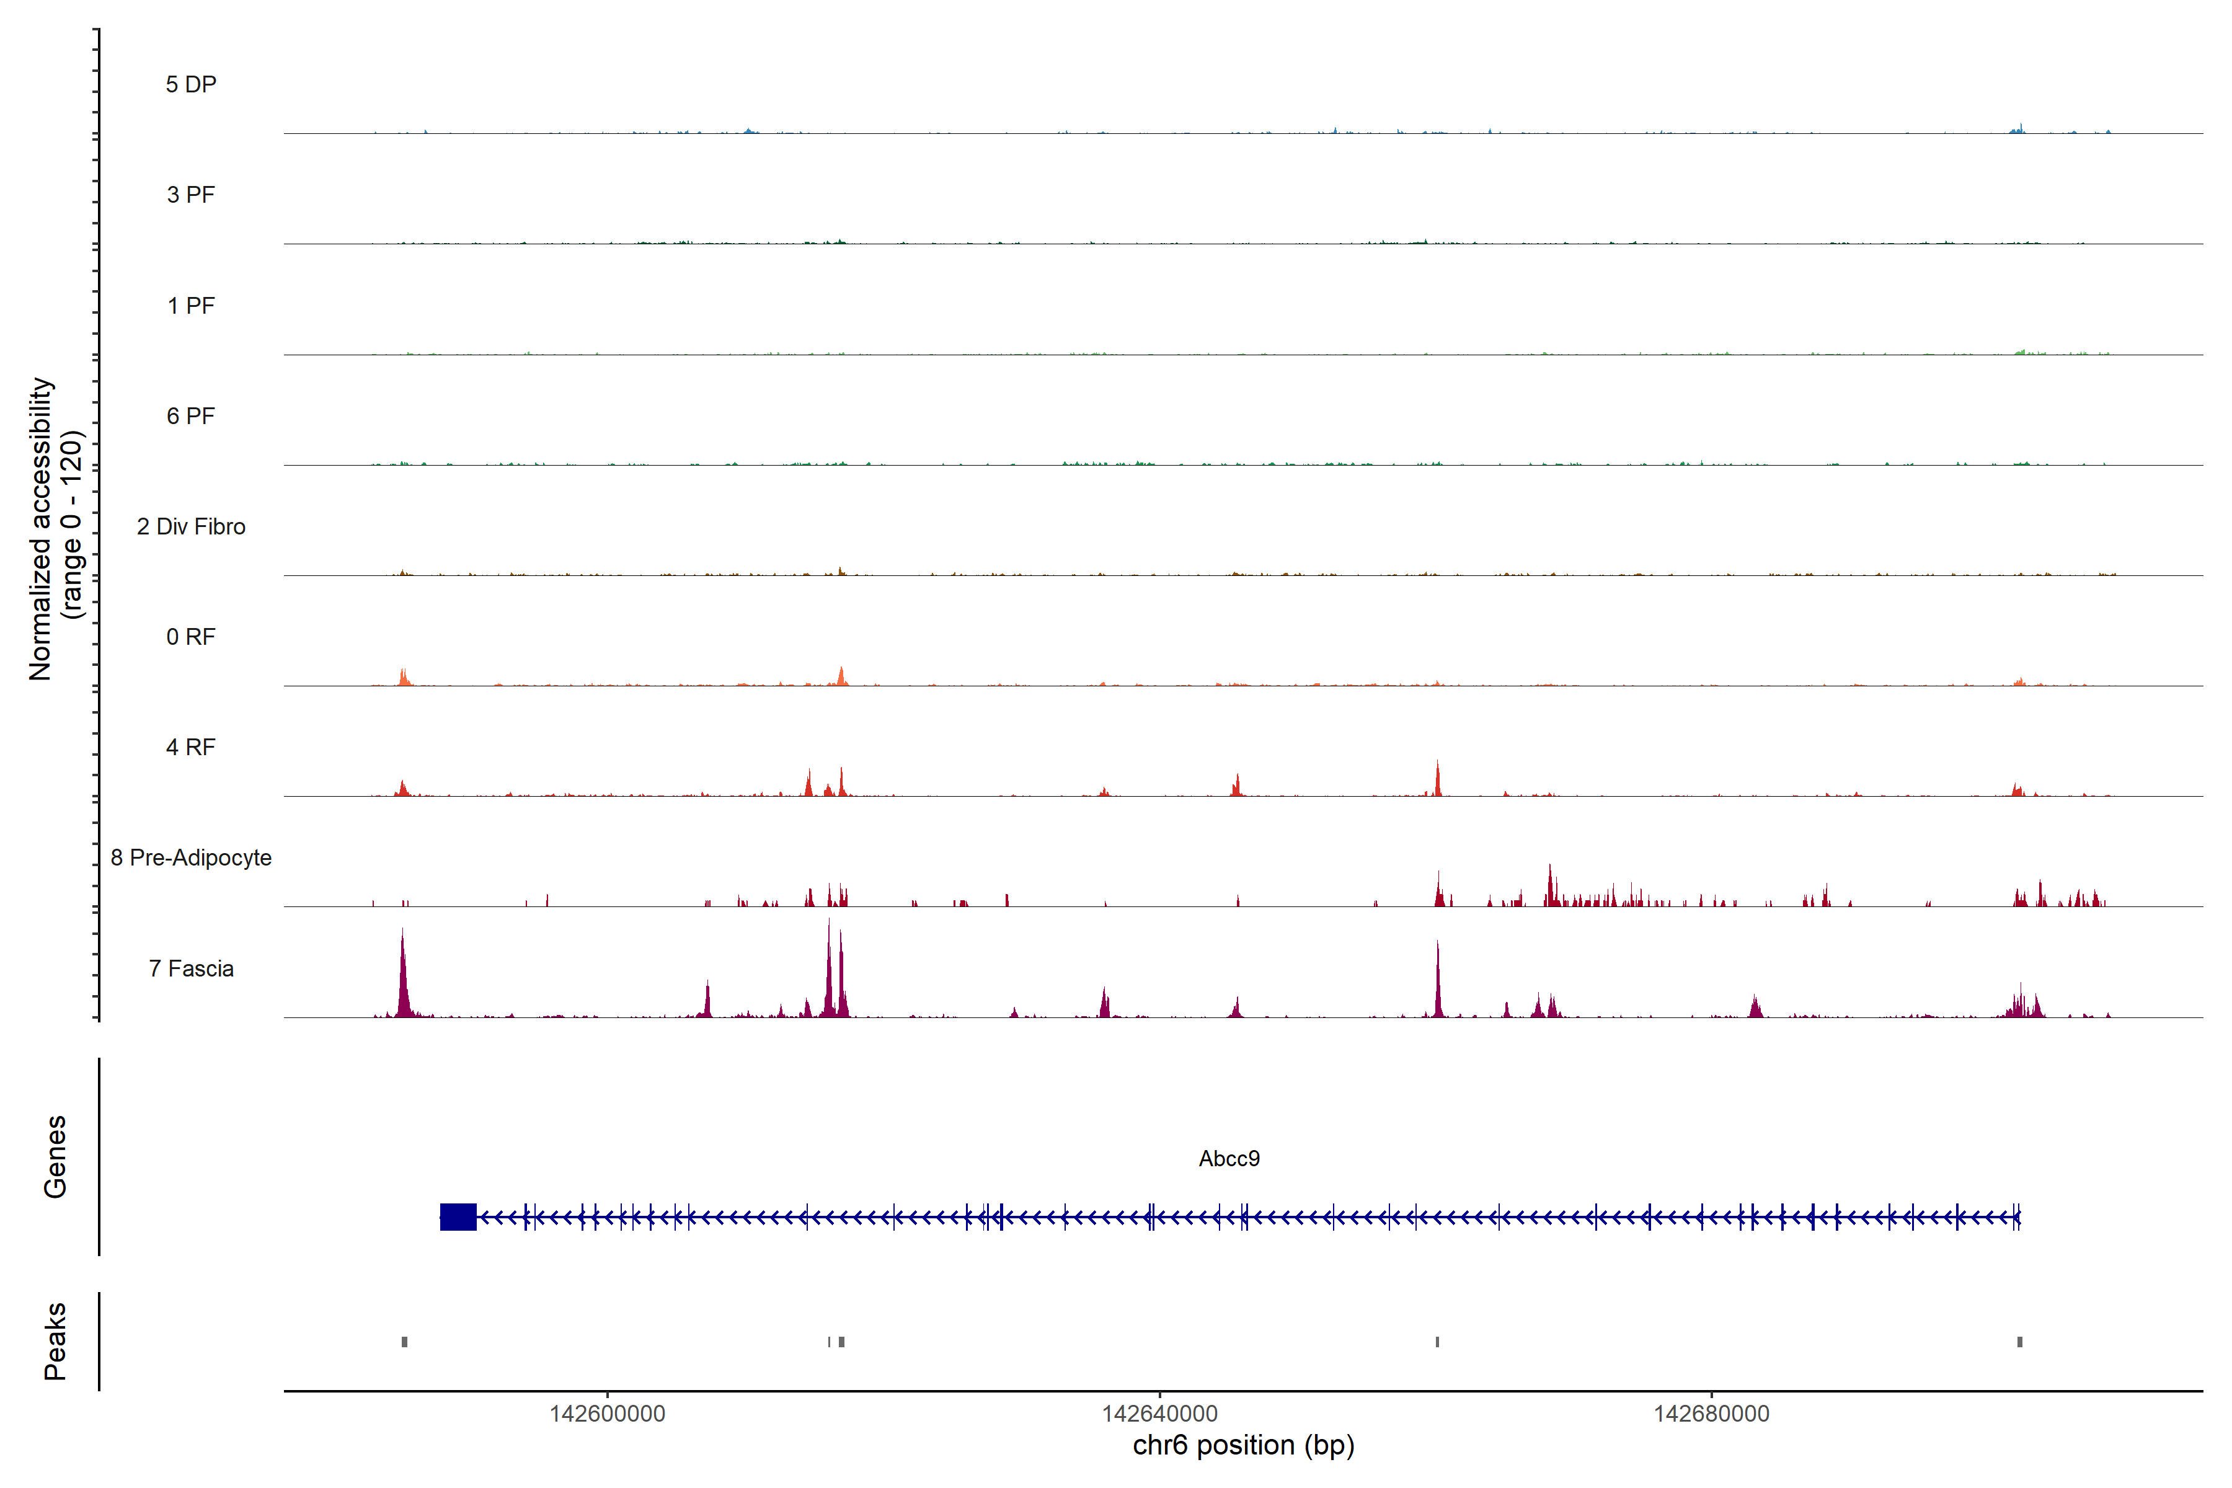Click the 5 DP track label
Screen dimensions: 2232x1488
(191, 84)
